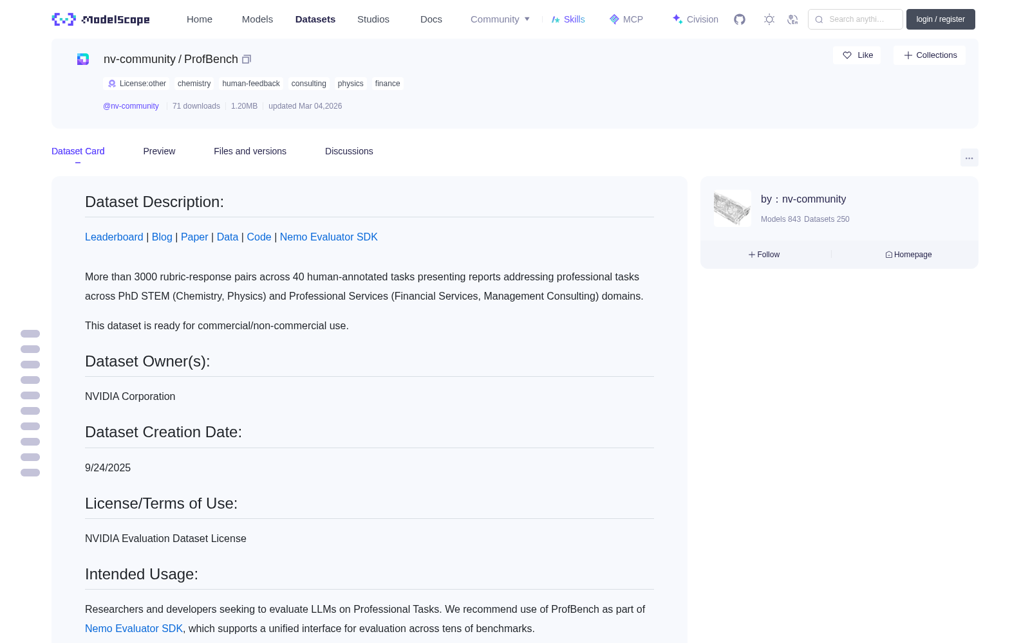Open the three-dots more options button
Viewport: 1030px width, 643px height.
[x=969, y=158]
